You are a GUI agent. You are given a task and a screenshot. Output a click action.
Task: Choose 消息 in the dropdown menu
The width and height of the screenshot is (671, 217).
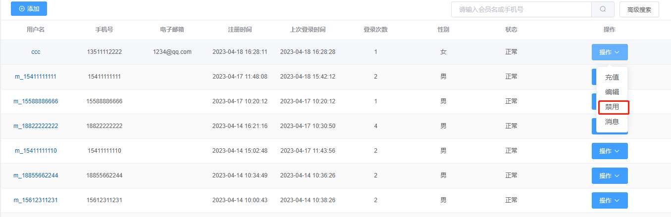click(x=612, y=122)
